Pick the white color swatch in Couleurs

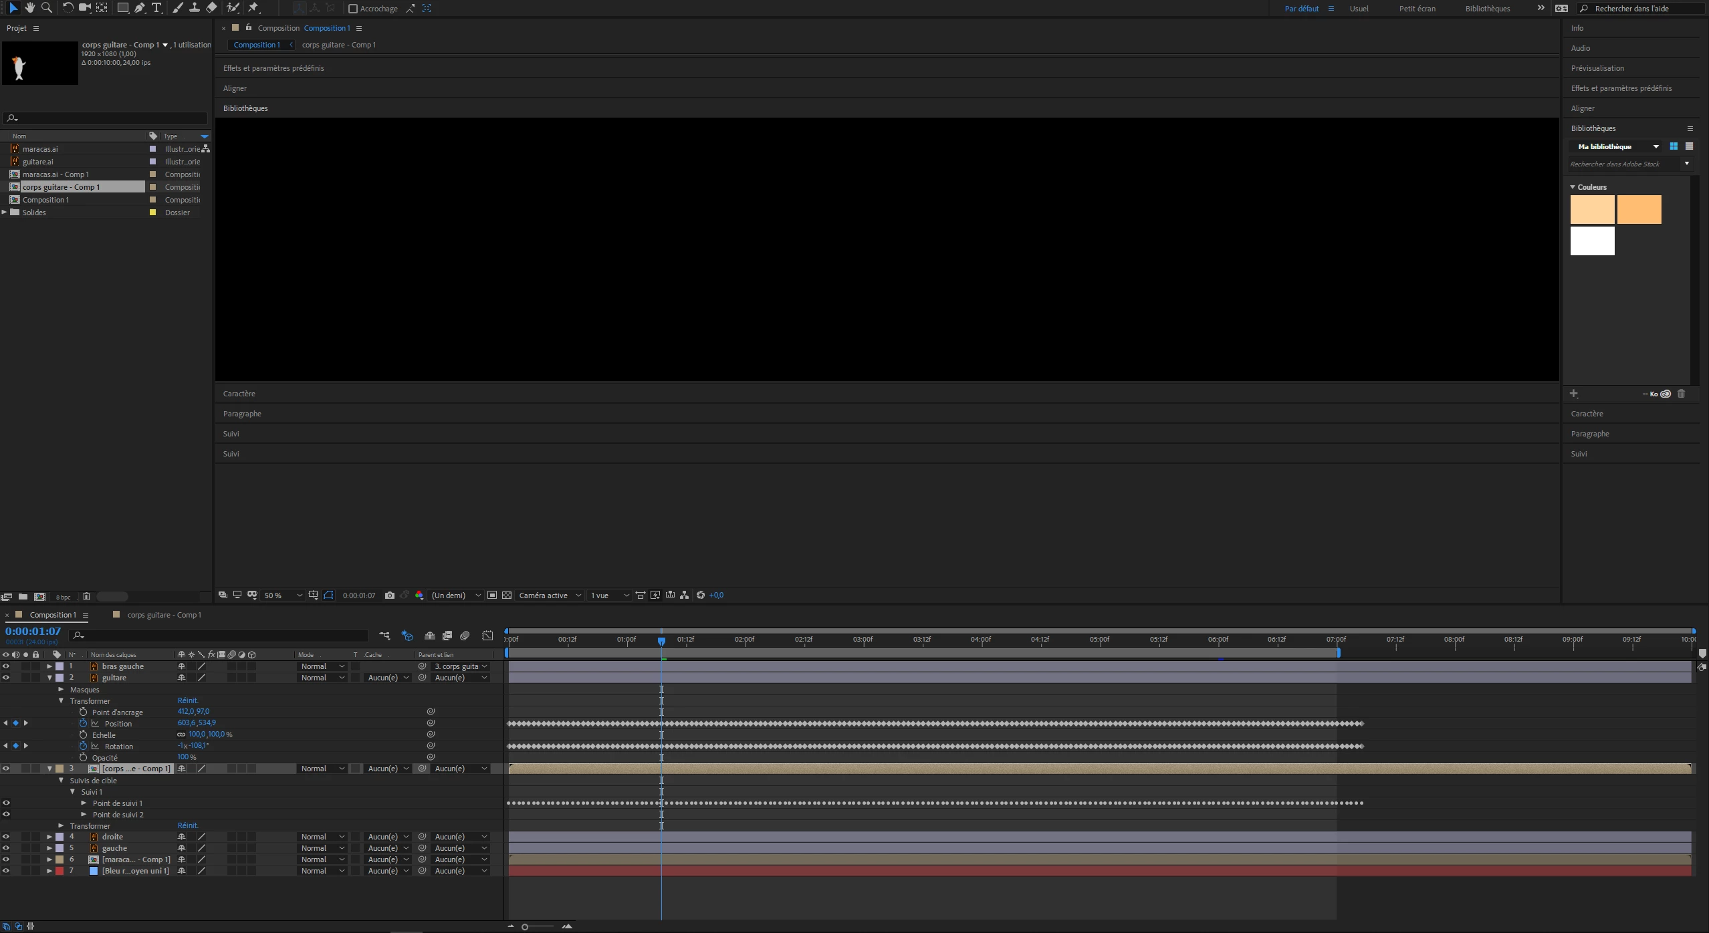pos(1592,241)
